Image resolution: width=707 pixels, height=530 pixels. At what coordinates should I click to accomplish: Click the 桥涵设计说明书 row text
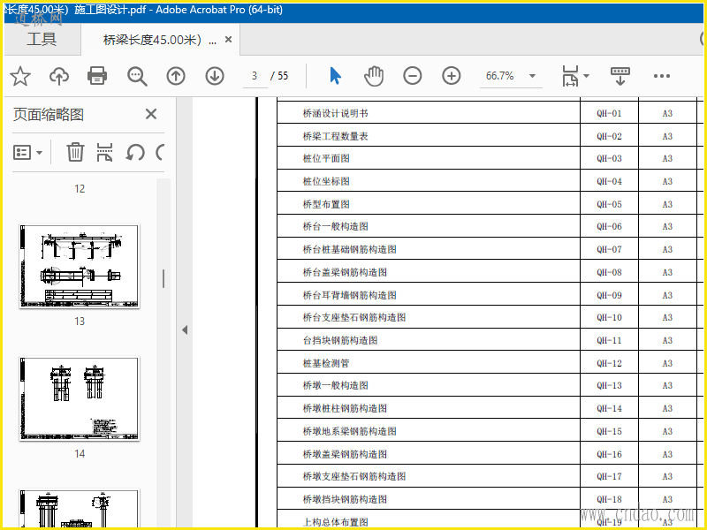(x=336, y=114)
